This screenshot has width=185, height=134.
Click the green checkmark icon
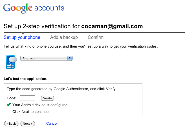tap(9, 105)
